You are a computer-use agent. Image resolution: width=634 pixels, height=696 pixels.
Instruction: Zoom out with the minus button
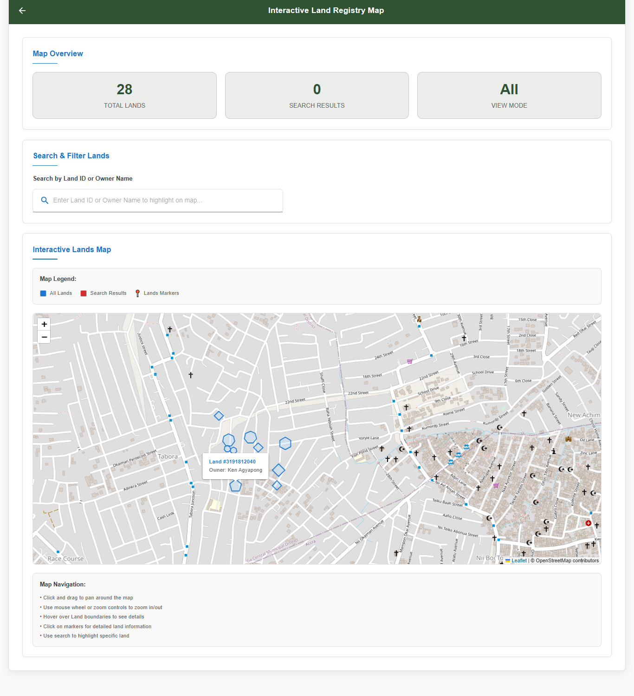pyautogui.click(x=44, y=337)
